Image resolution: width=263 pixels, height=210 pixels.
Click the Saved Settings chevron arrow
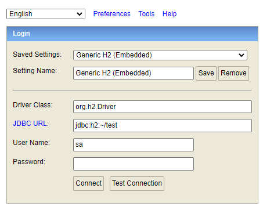(x=242, y=55)
